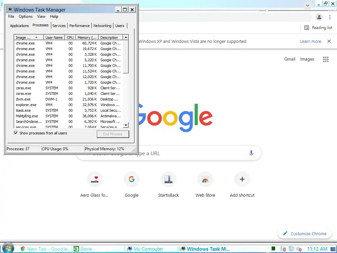The height and width of the screenshot is (253, 337).
Task: Click the Chrome profile avatar icon
Action: pos(319,17)
